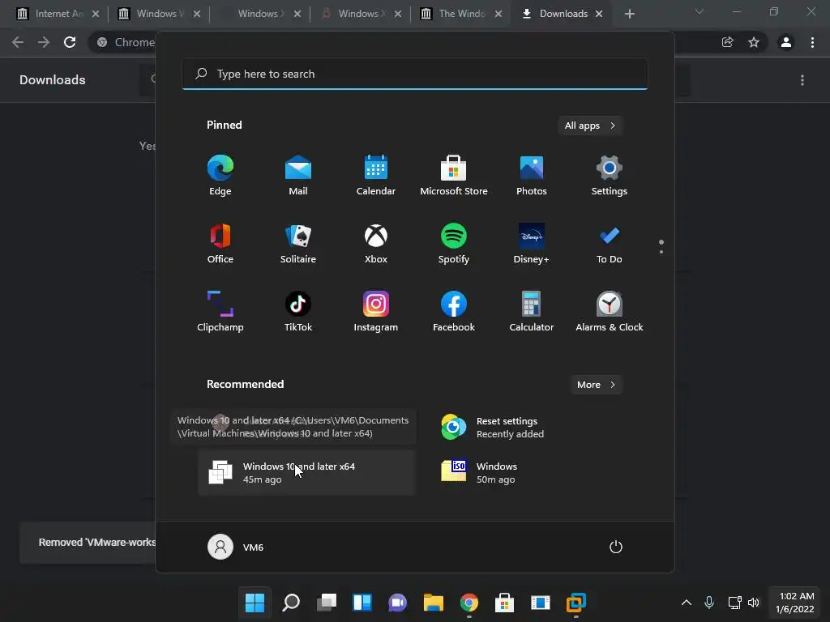
Task: Open Settings from pinned apps
Action: (x=610, y=176)
